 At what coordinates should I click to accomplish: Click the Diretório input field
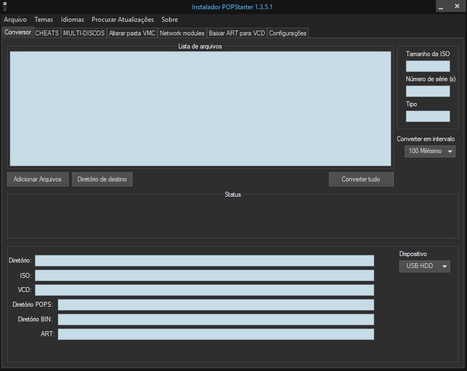[204, 260]
